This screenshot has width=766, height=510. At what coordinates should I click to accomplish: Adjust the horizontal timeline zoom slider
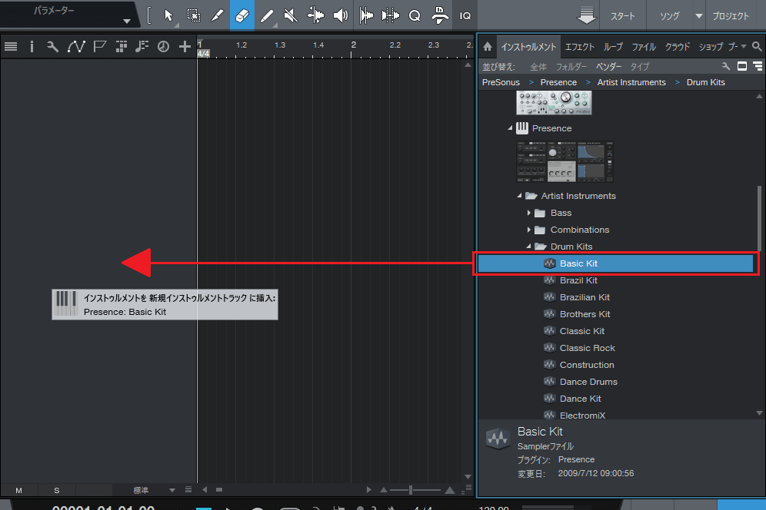411,490
